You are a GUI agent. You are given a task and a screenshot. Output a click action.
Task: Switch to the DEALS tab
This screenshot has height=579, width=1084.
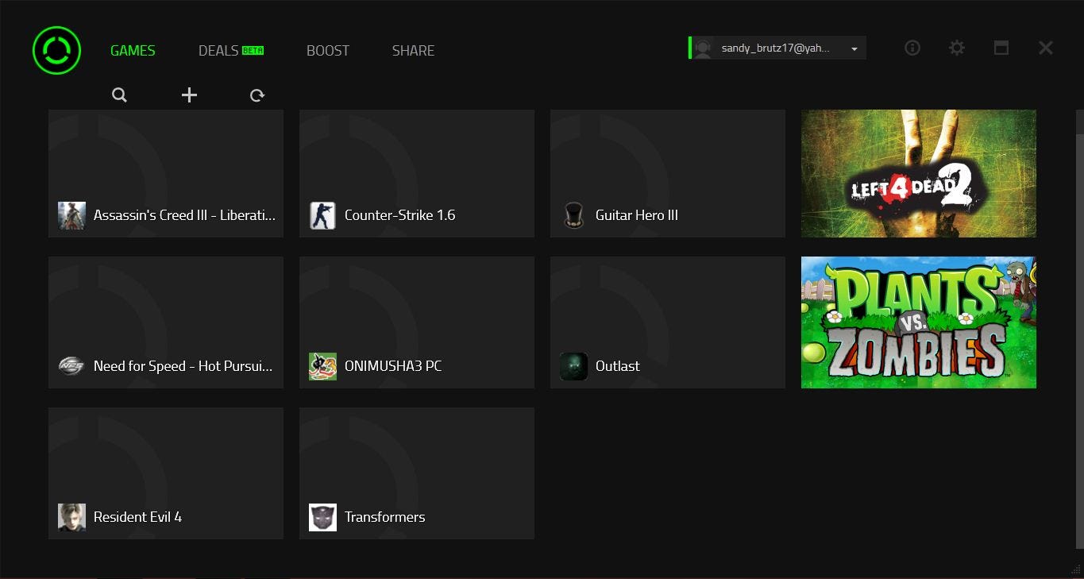218,50
